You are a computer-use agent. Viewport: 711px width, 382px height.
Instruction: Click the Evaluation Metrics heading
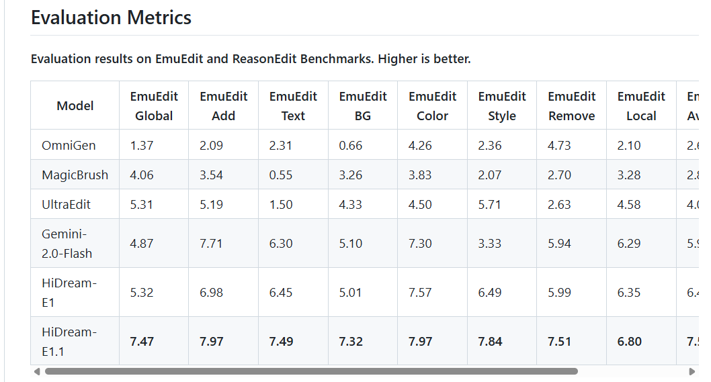111,17
